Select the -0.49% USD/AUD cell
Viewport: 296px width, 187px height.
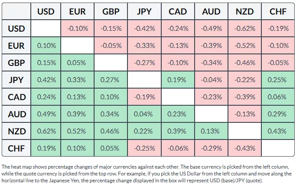pos(211,29)
